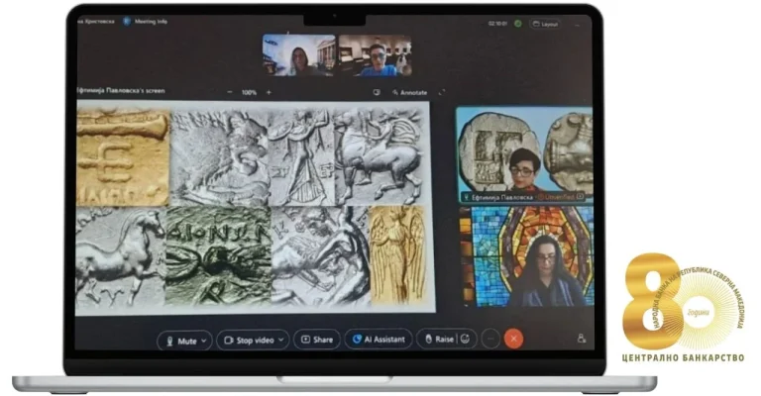Screen dimensions: 761x396
Task: Toggle full-screen for the shared content
Action: click(441, 92)
